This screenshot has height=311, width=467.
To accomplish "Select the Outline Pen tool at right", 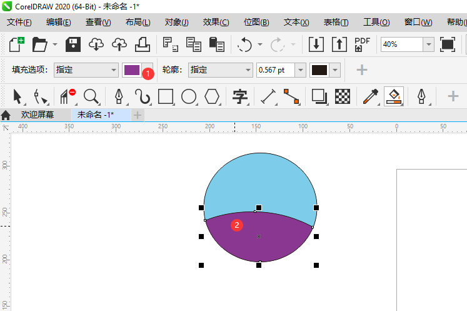I will tap(421, 96).
